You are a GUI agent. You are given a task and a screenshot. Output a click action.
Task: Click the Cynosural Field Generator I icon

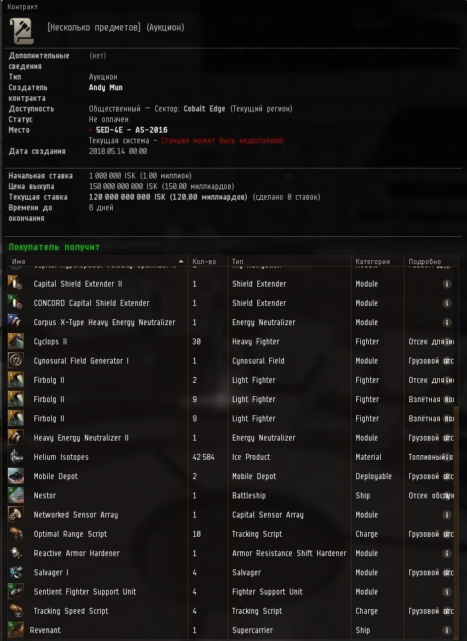click(x=15, y=360)
